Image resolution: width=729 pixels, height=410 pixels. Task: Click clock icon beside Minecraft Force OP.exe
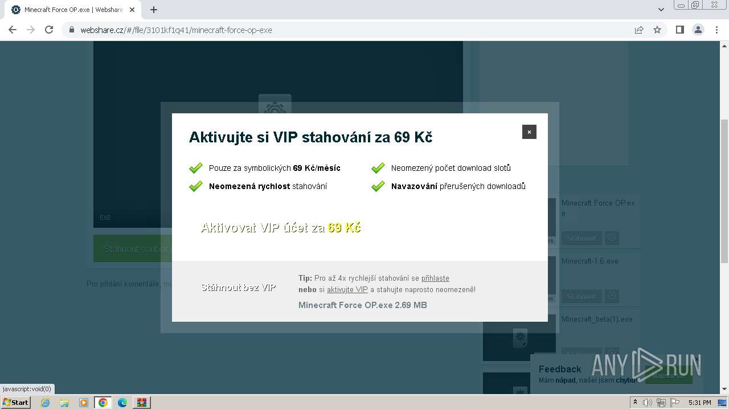click(x=612, y=237)
